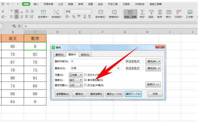
Task: Increase the cell indent
Action: [x=32, y=12]
